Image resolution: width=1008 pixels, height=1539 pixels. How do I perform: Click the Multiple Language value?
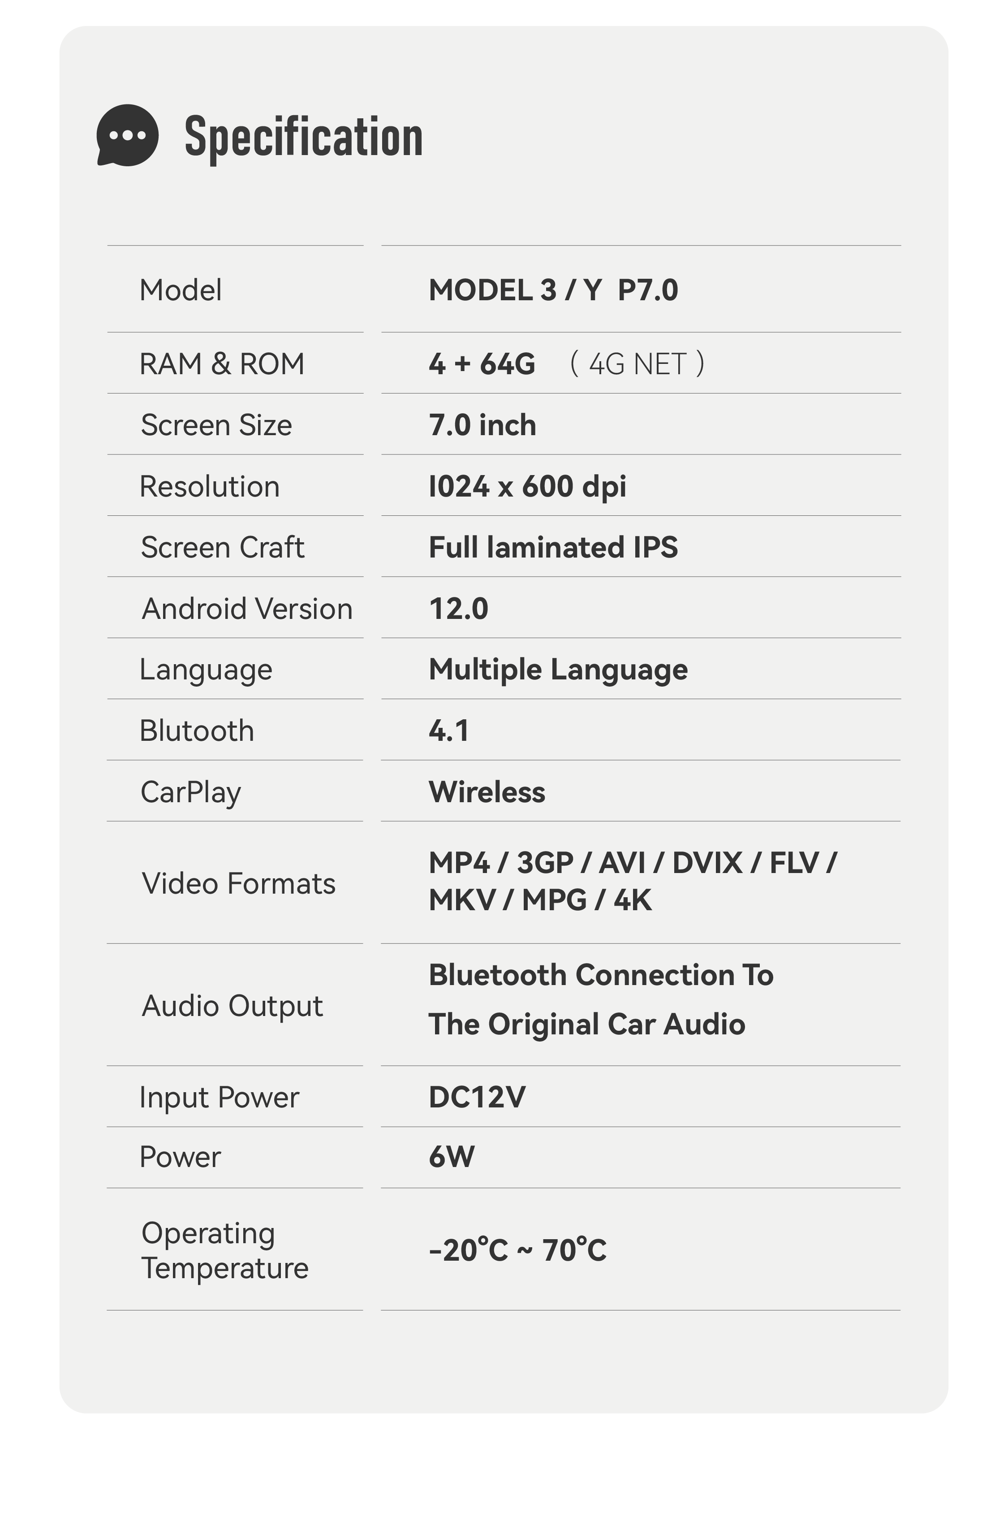pyautogui.click(x=558, y=670)
